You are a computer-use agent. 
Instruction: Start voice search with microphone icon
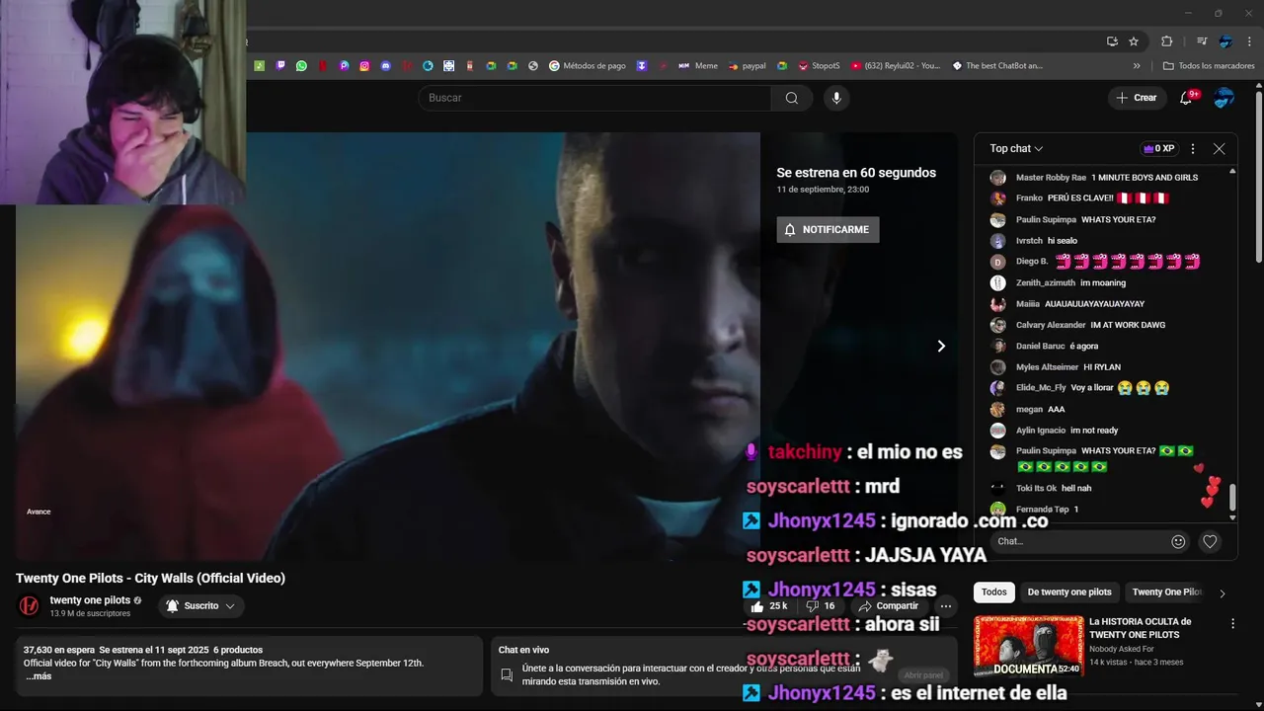tap(836, 98)
